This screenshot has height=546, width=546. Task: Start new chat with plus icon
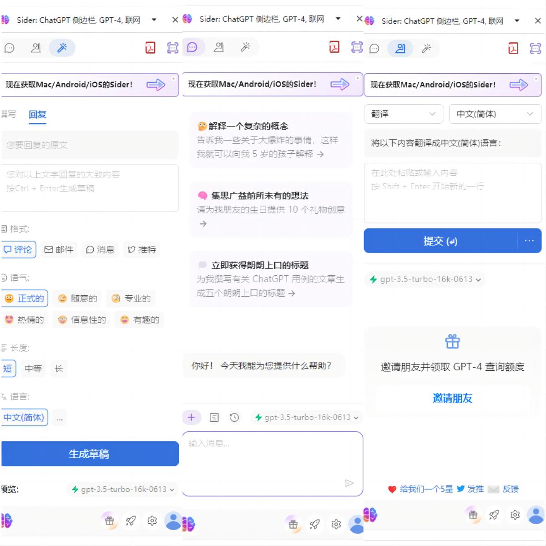pyautogui.click(x=192, y=417)
